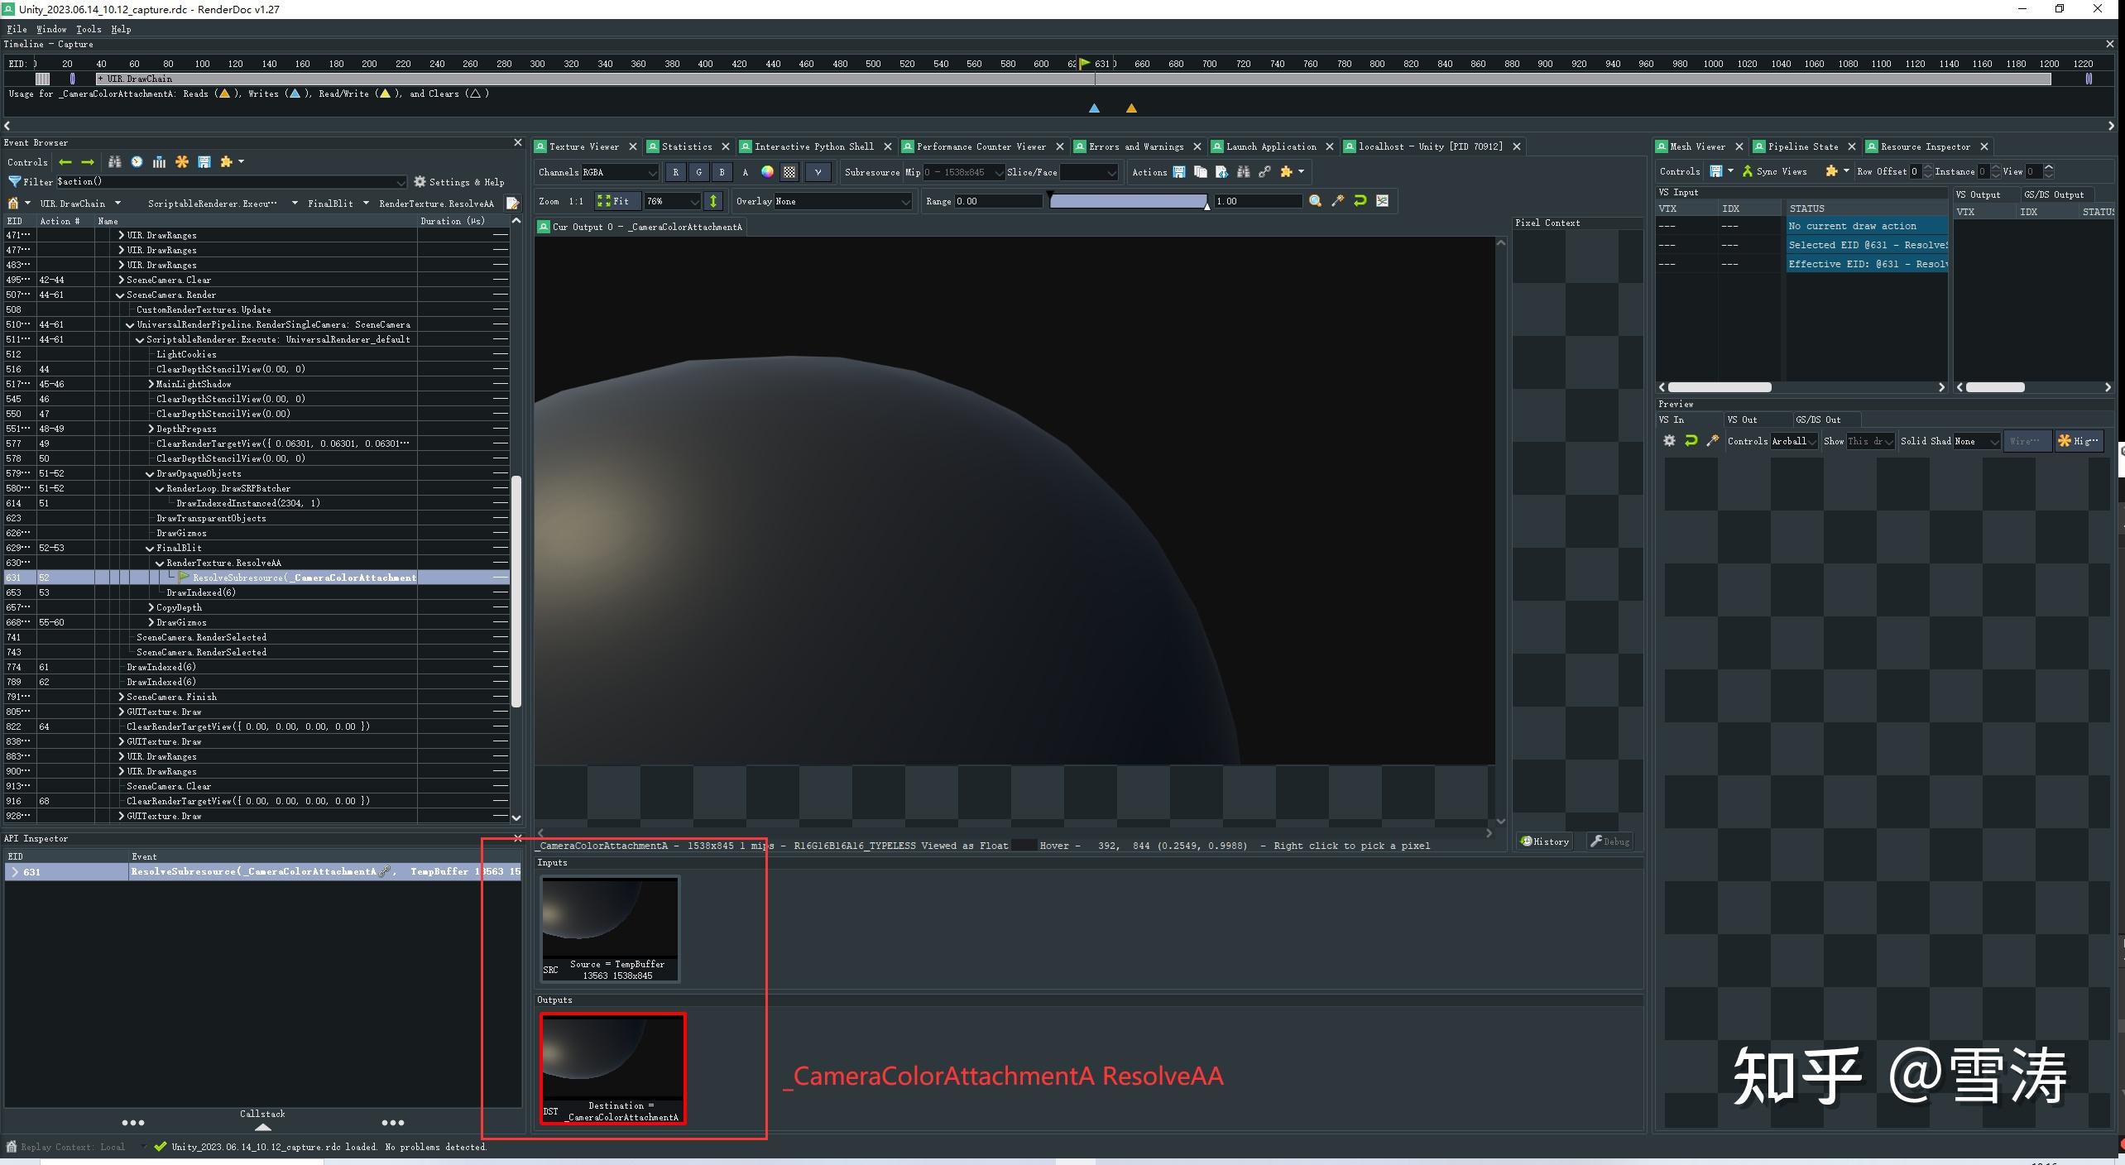
Task: Click the magnifying glass in Range toolbar
Action: [x=1315, y=201]
